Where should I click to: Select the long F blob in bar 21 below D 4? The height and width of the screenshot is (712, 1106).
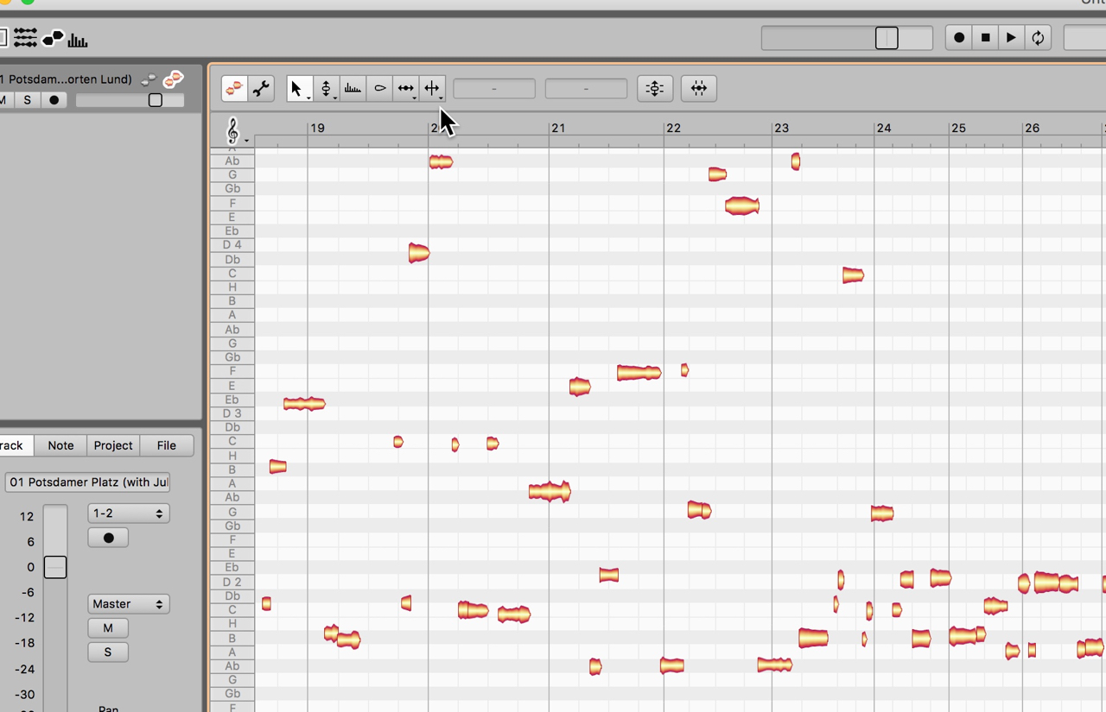click(639, 373)
